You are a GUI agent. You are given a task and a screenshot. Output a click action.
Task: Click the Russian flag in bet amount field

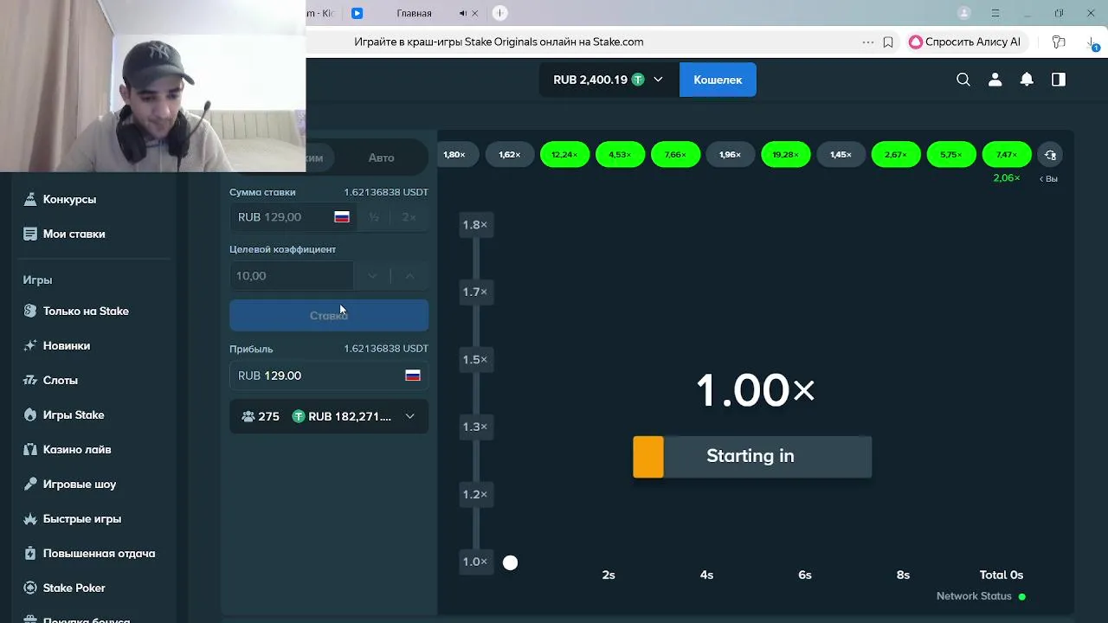pyautogui.click(x=342, y=217)
